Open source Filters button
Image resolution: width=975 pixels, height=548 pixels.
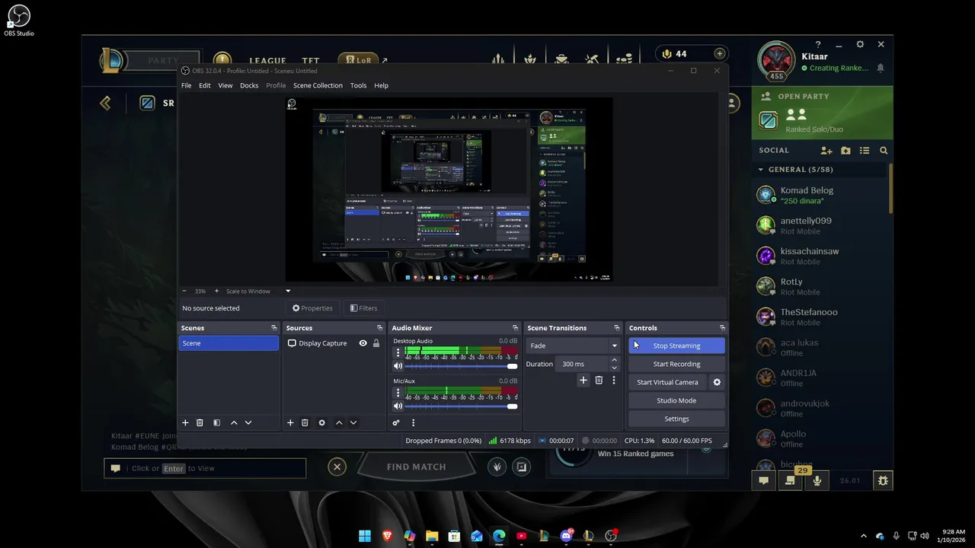[x=363, y=308]
